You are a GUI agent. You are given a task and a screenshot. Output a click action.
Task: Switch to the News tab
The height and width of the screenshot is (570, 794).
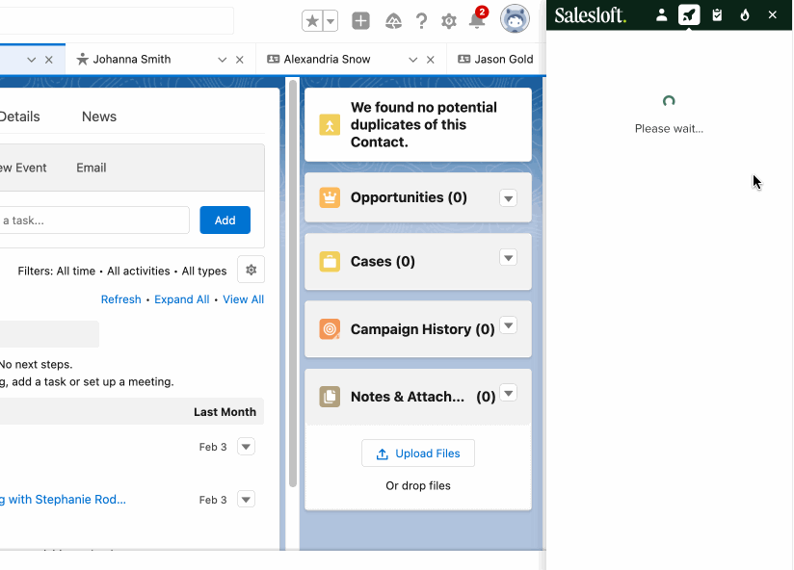(98, 117)
